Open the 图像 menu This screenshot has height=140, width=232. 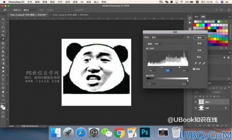(45, 2)
